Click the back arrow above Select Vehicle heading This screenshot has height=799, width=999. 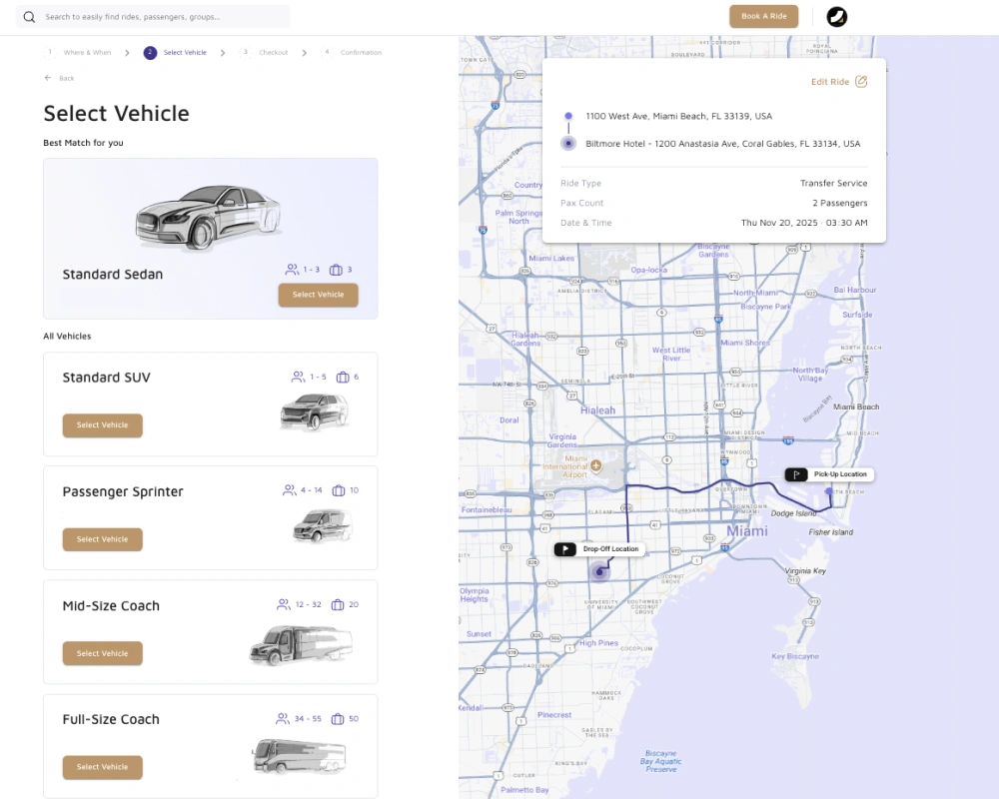click(x=48, y=77)
